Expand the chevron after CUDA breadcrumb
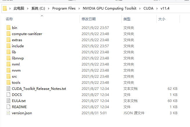 pyautogui.click(x=157, y=8)
